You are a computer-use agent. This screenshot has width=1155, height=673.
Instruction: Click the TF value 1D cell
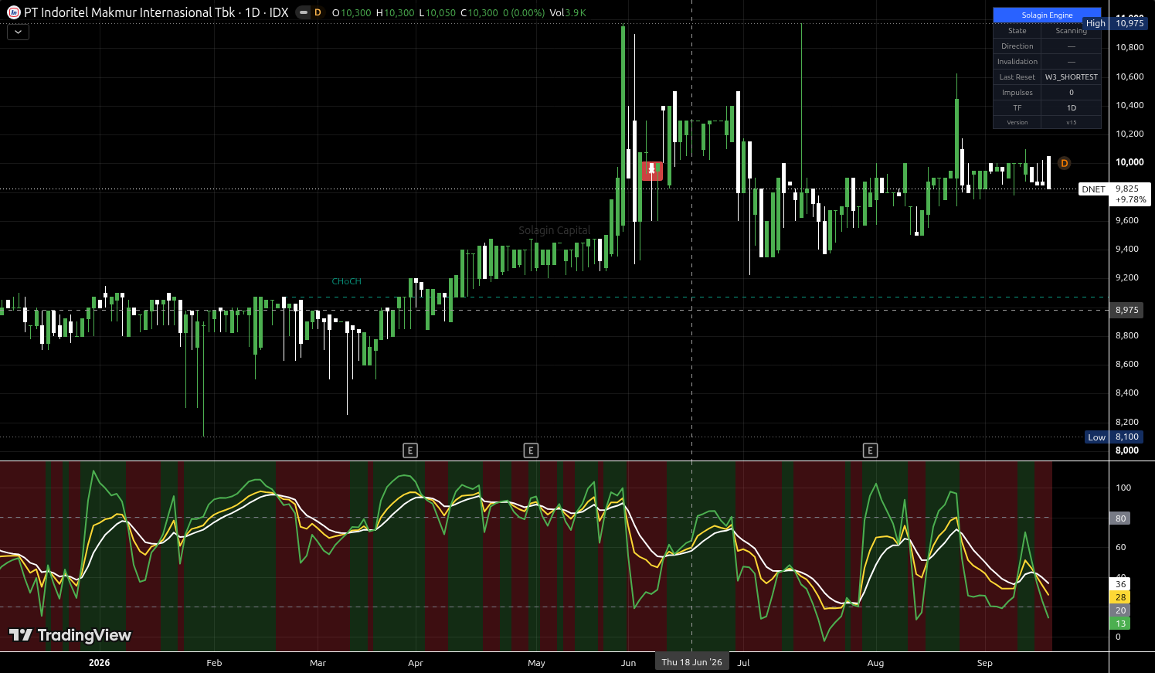point(1071,108)
